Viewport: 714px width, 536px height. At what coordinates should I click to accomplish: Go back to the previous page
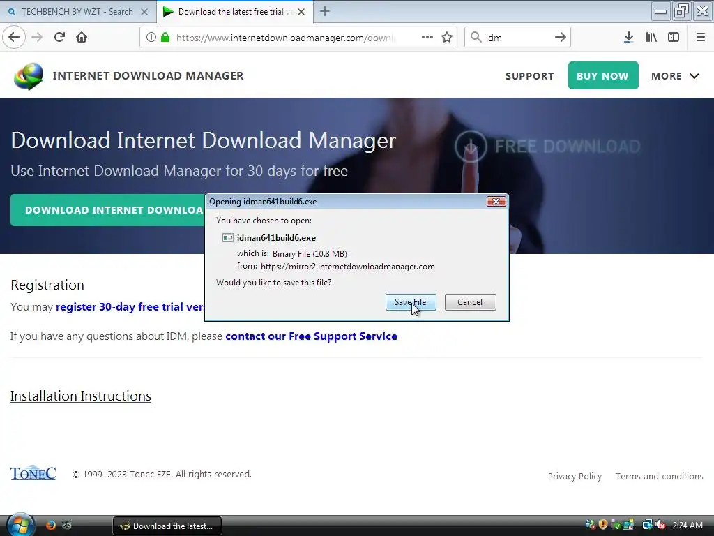(14, 37)
